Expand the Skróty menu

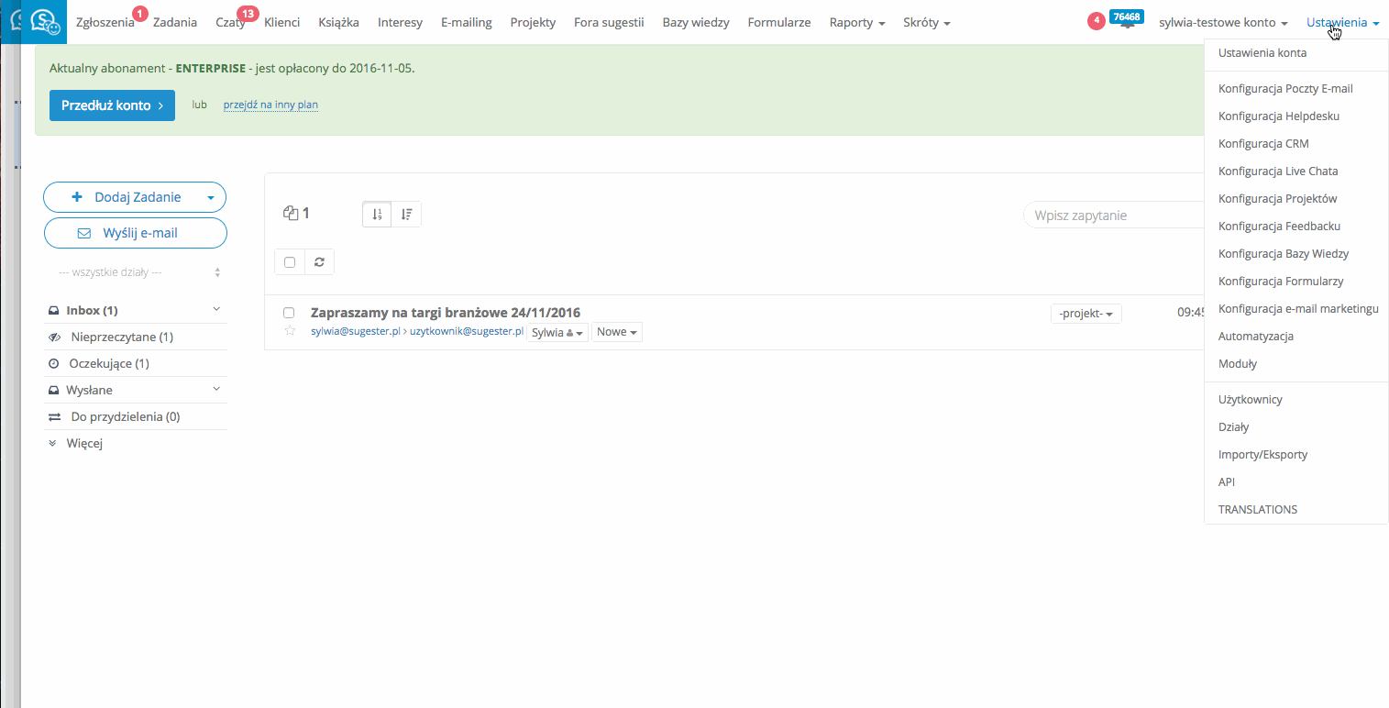pyautogui.click(x=927, y=22)
